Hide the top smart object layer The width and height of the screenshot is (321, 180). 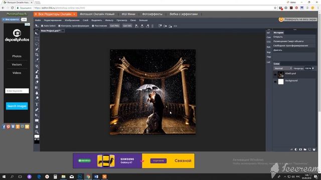[x=275, y=74]
